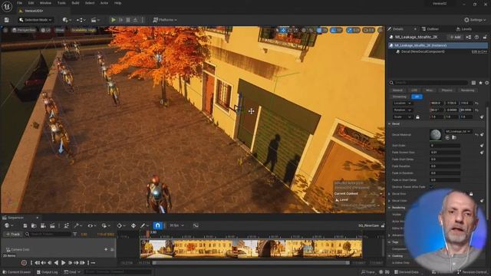Click the Add component button
Viewport: 491px width, 276px height.
455,37
